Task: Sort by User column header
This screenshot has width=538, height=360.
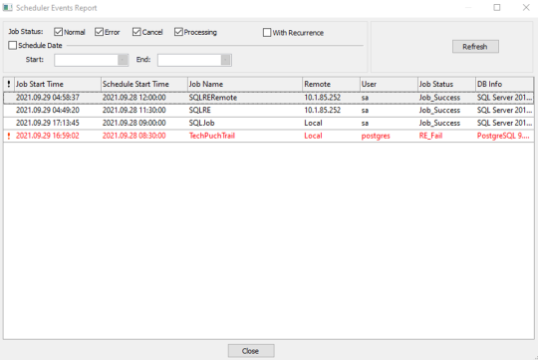Action: click(x=389, y=84)
